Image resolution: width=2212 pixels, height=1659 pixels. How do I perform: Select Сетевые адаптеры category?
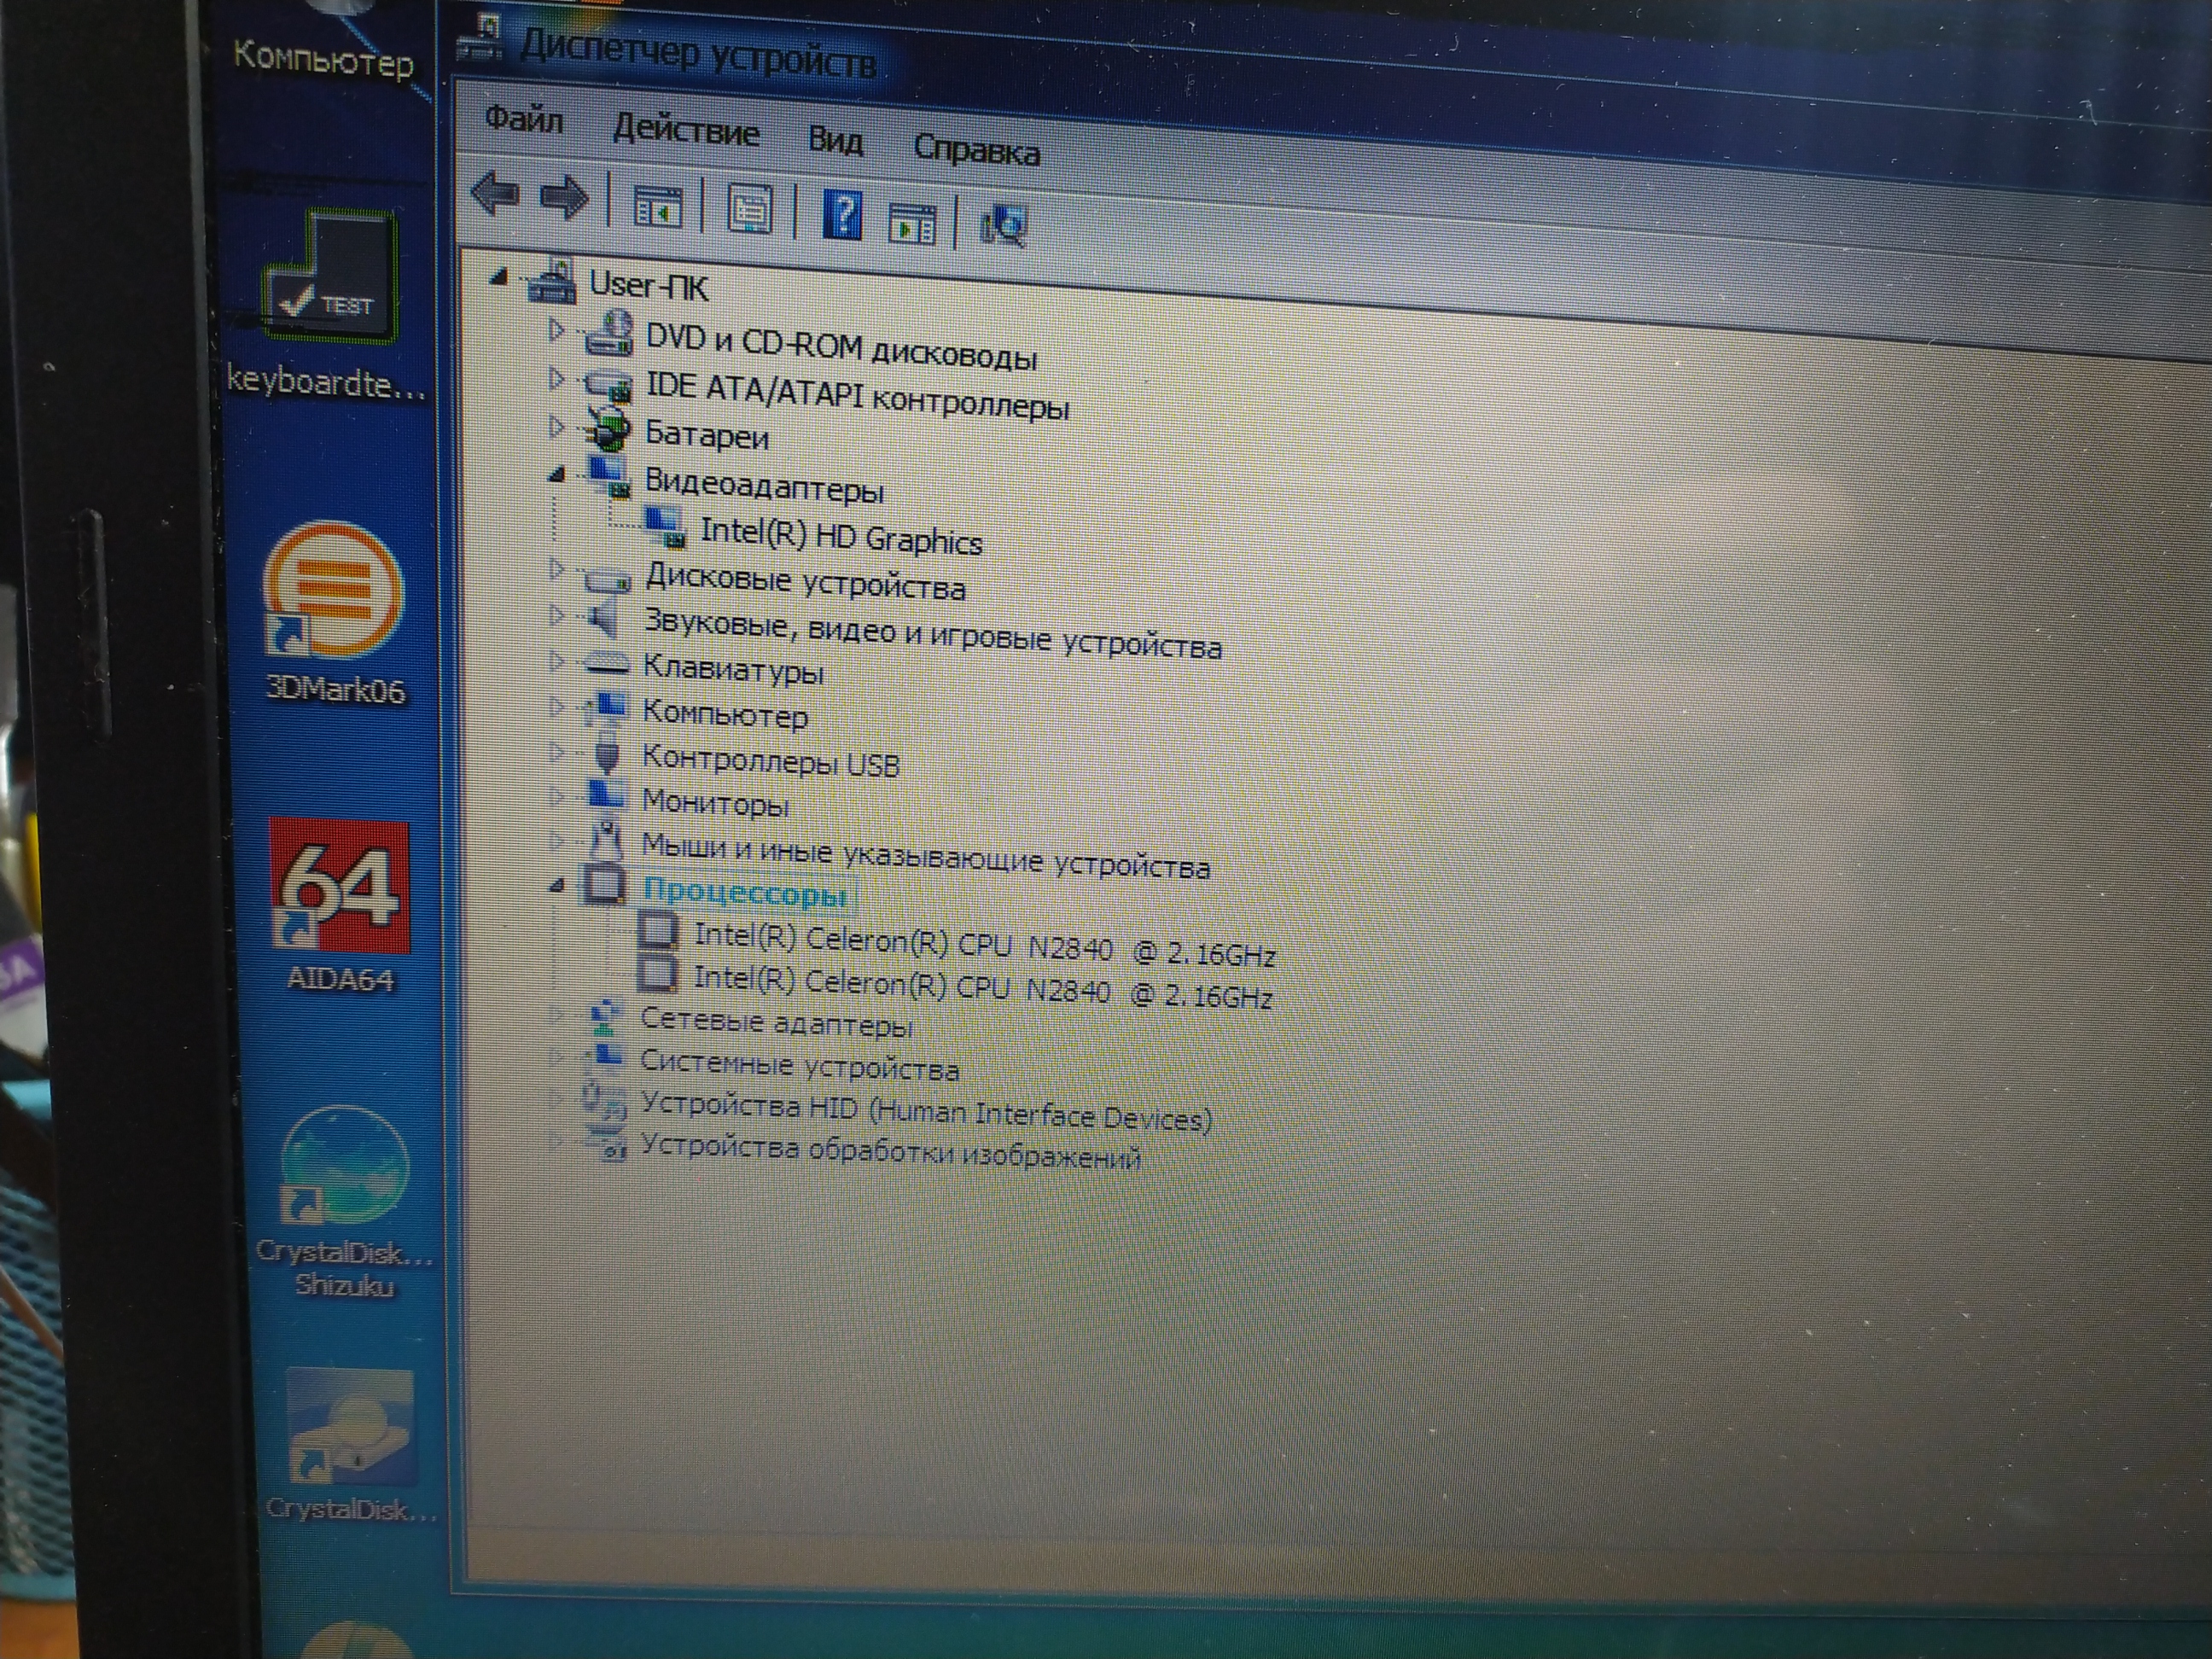(776, 1022)
